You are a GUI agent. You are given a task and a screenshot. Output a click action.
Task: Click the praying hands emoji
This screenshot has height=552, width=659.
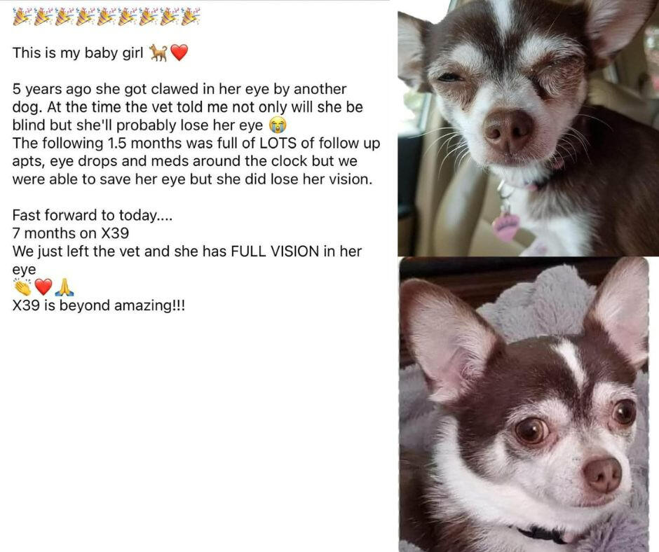point(64,287)
